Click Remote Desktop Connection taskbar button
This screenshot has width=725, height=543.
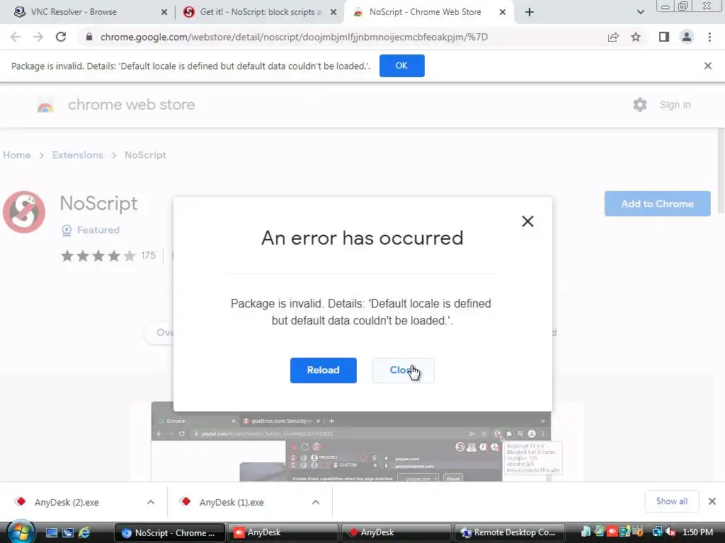click(x=510, y=532)
